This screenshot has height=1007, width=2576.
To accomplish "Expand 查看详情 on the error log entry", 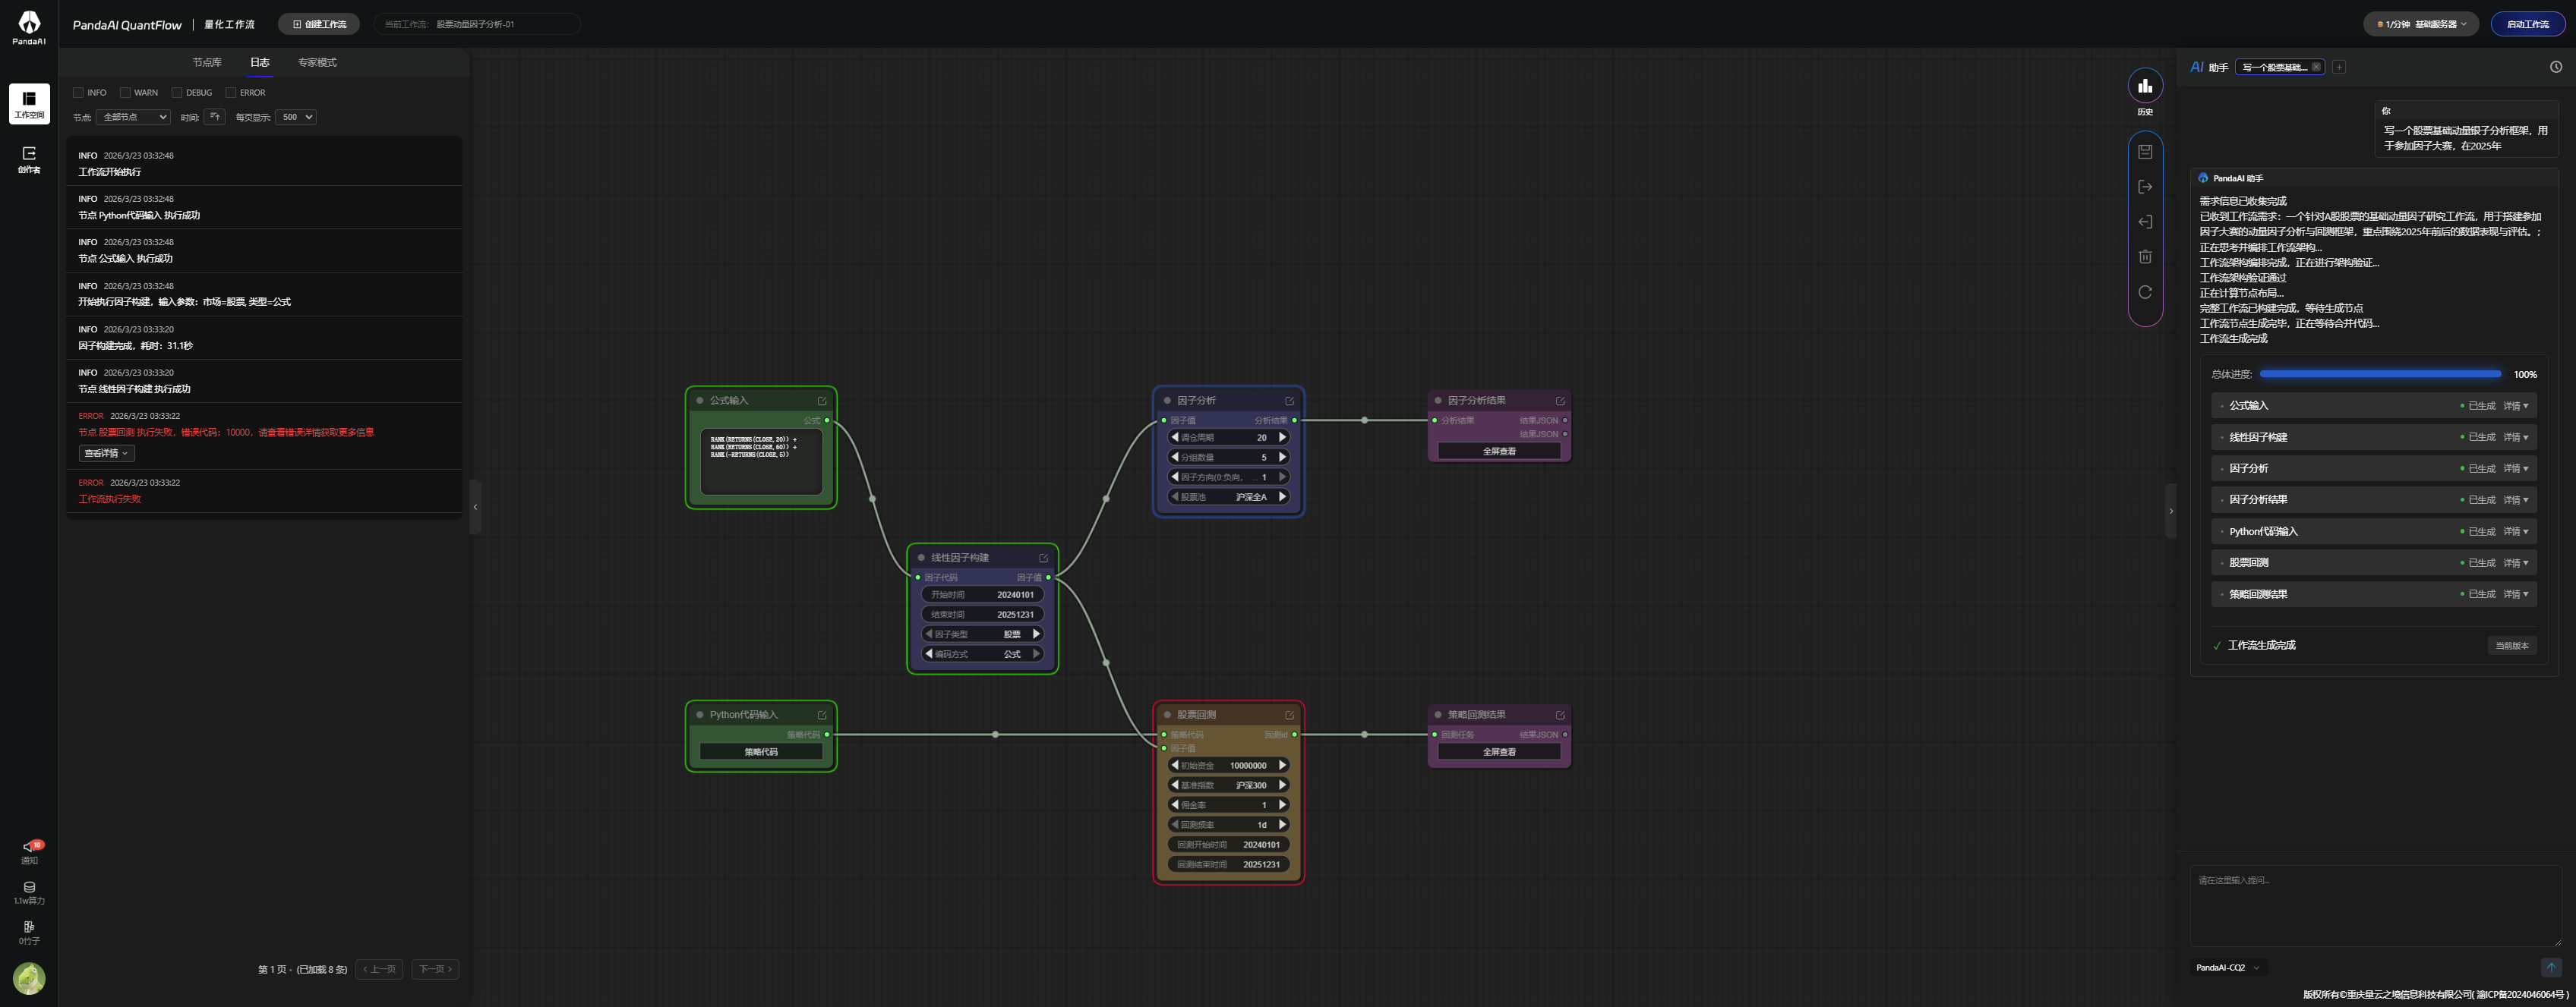I will [x=106, y=454].
